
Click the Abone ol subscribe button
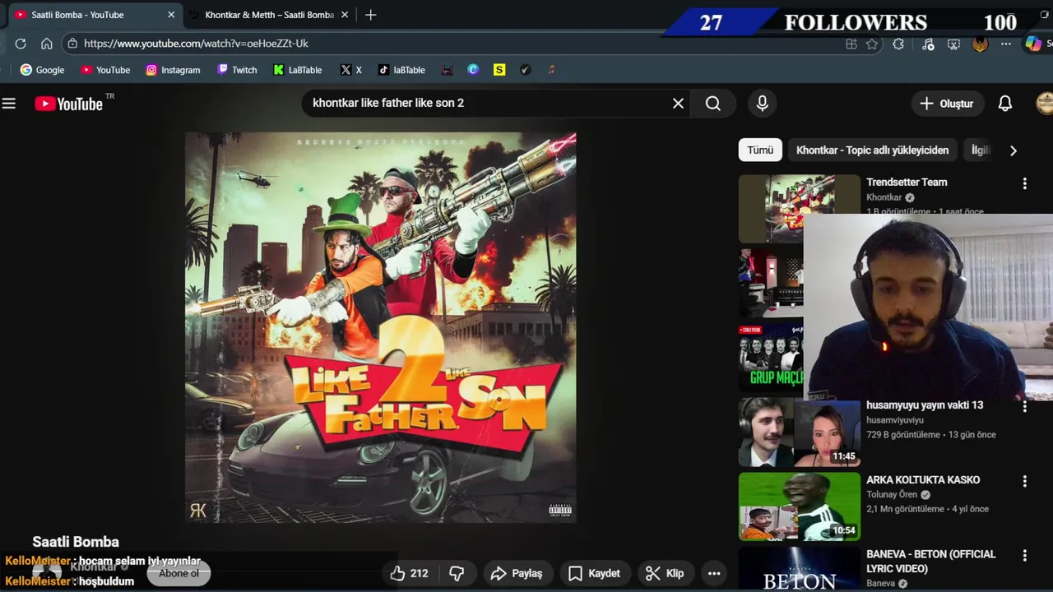click(x=179, y=573)
